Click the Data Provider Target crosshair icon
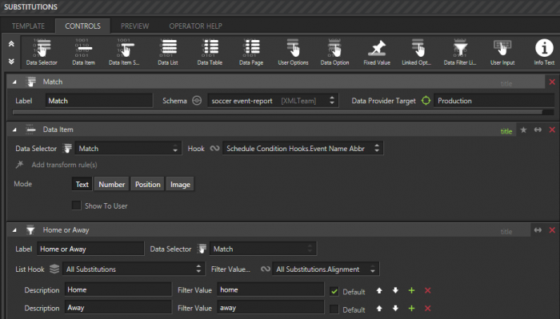The height and width of the screenshot is (319, 560). [426, 101]
